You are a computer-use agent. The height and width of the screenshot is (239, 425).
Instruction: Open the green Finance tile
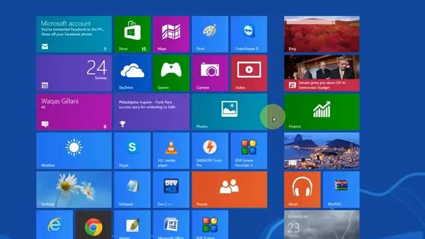[x=321, y=112]
